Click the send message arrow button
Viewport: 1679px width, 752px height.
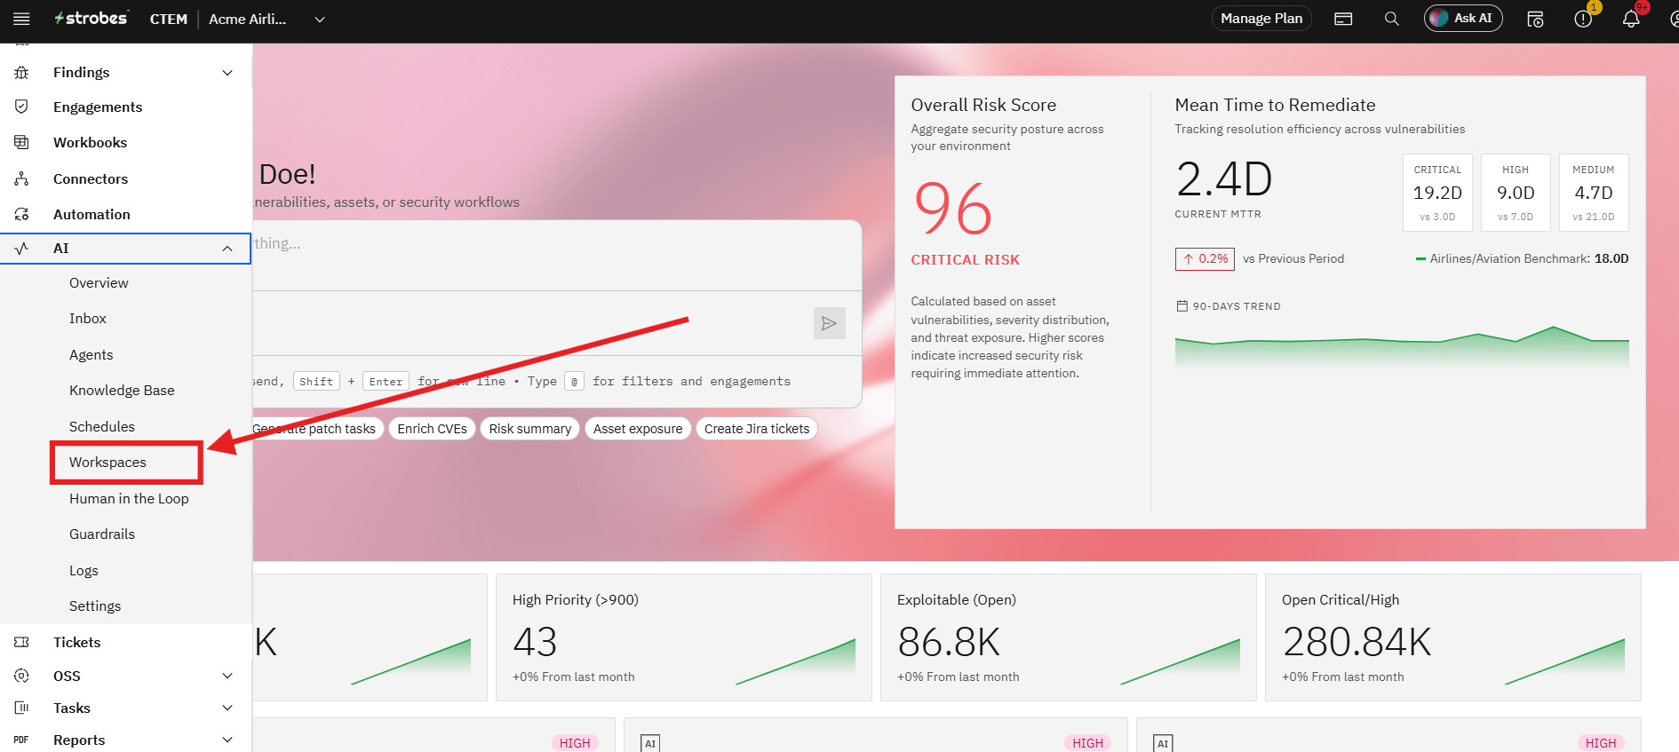tap(829, 323)
